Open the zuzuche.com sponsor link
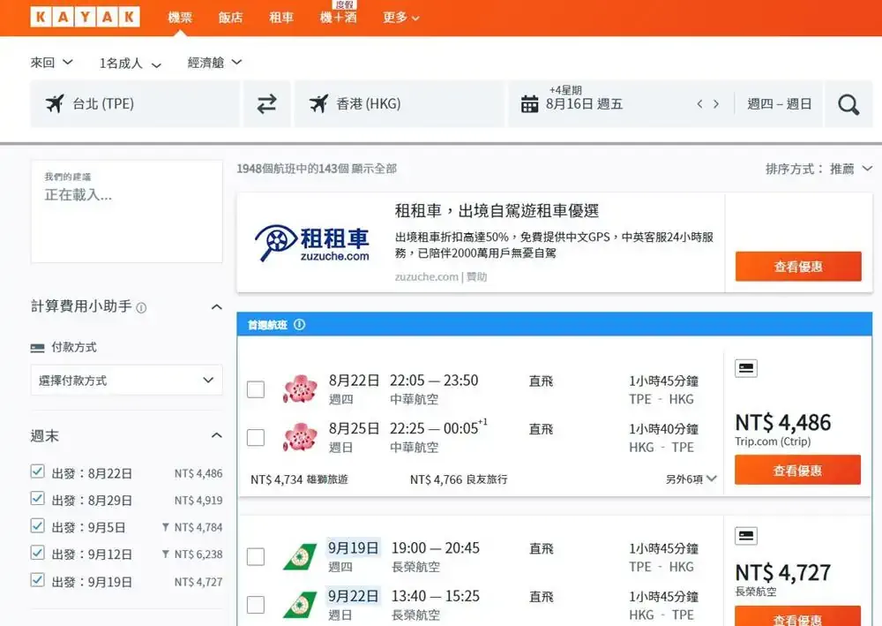 [x=426, y=277]
